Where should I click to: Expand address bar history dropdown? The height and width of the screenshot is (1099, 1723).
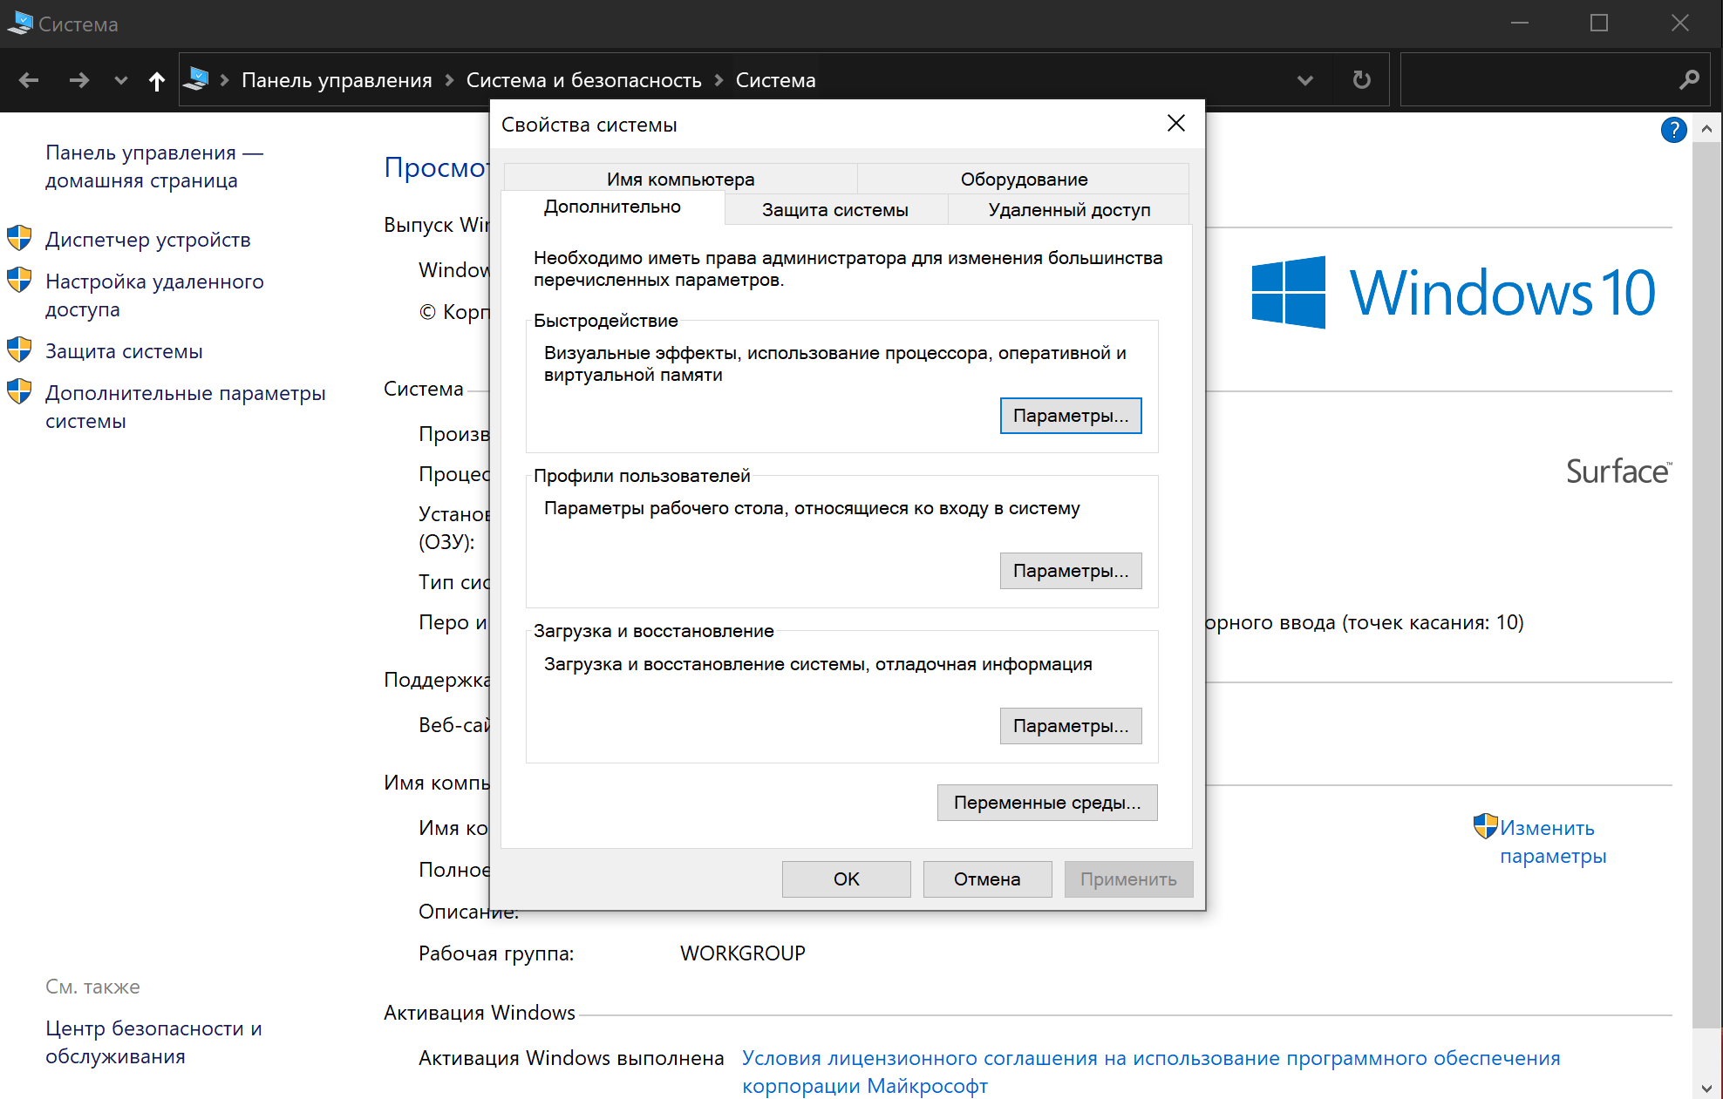point(1305,80)
